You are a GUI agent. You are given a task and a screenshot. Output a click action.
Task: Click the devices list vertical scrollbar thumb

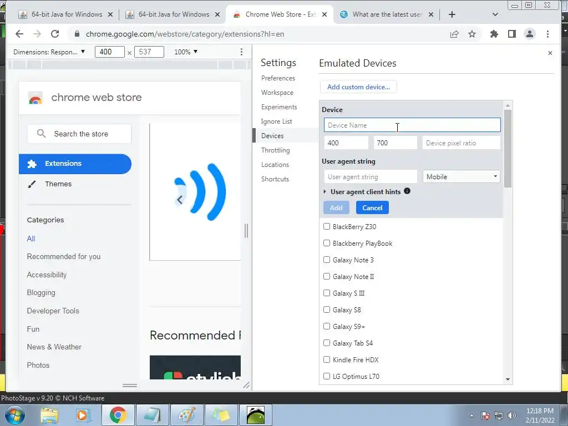click(508, 149)
